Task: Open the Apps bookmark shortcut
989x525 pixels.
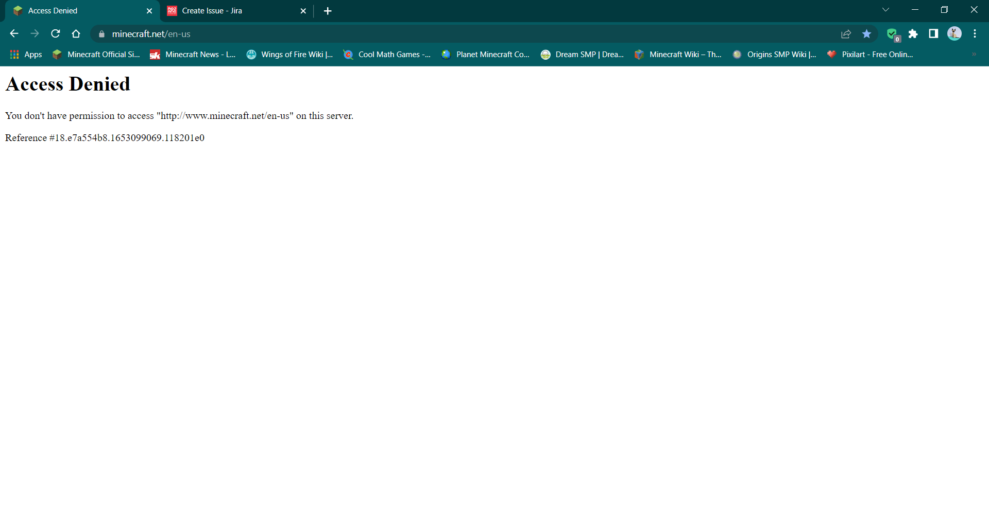Action: point(26,55)
